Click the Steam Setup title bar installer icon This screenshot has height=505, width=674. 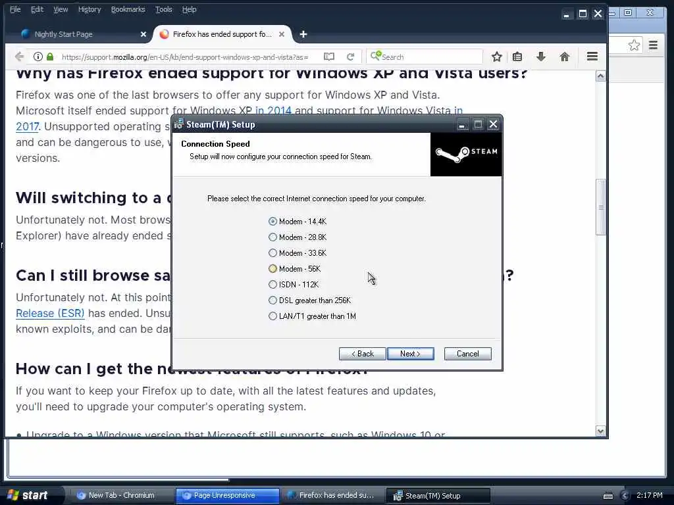(x=179, y=124)
